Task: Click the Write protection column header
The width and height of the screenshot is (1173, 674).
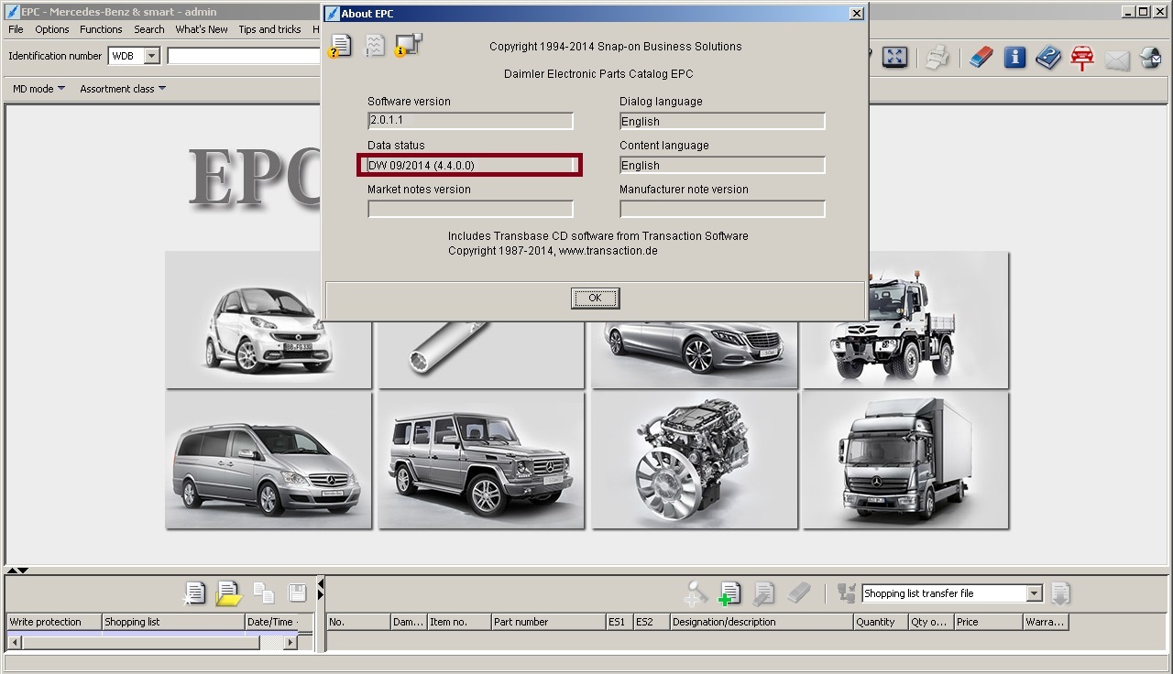Action: pyautogui.click(x=53, y=622)
